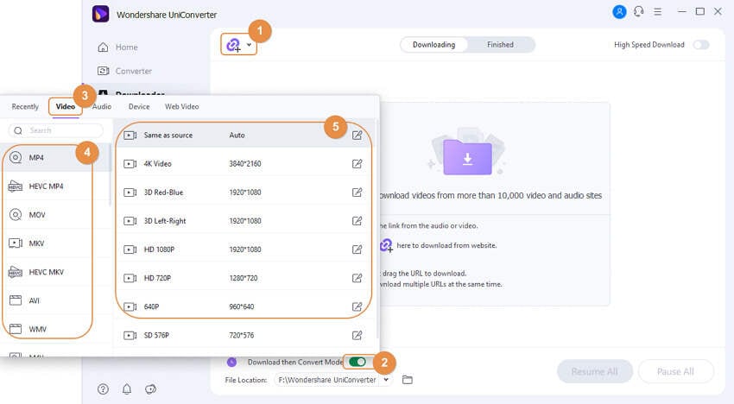Edit the HD 720P preset settings
Screen dimensions: 734x404
click(357, 278)
